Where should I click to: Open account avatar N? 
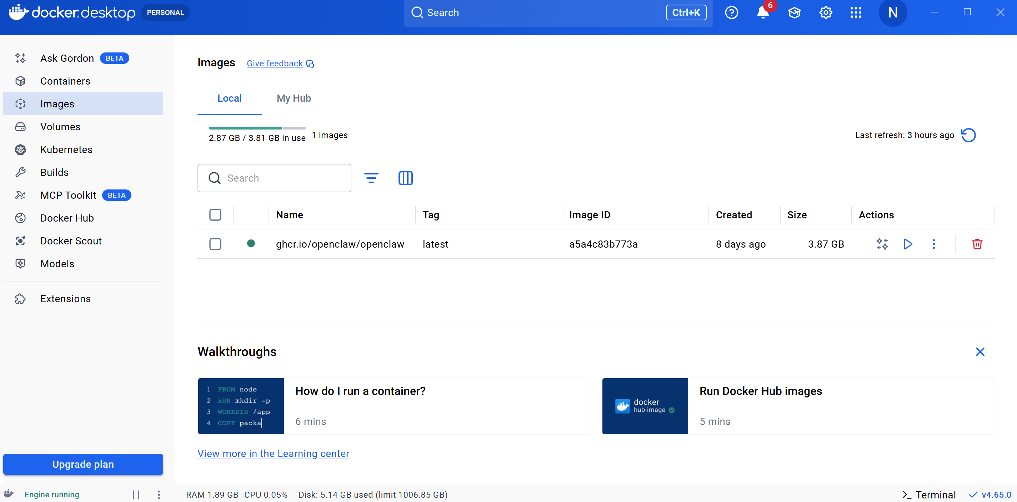coord(893,12)
